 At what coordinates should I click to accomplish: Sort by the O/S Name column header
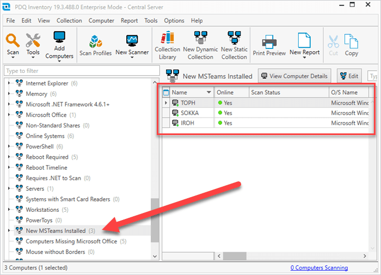[349, 93]
